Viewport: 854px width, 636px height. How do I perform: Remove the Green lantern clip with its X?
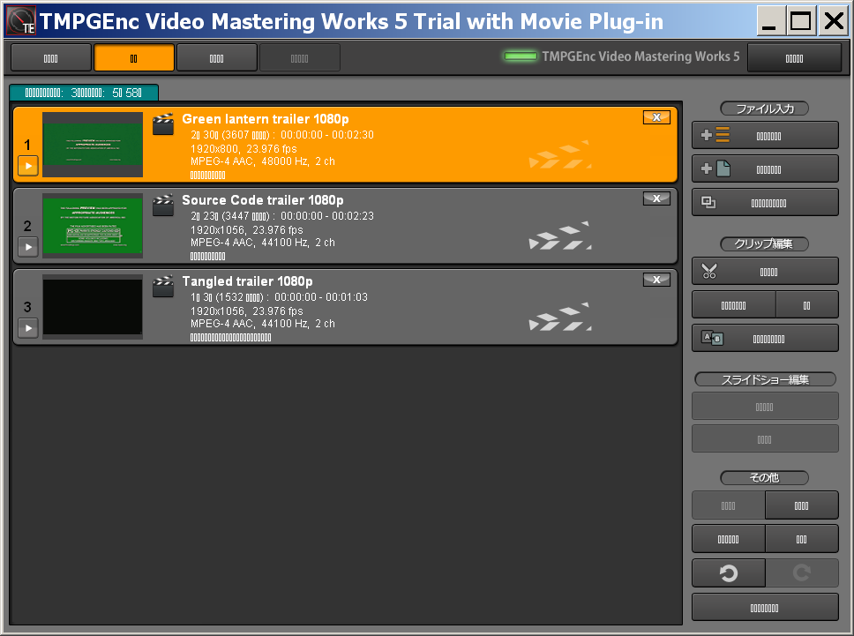656,117
